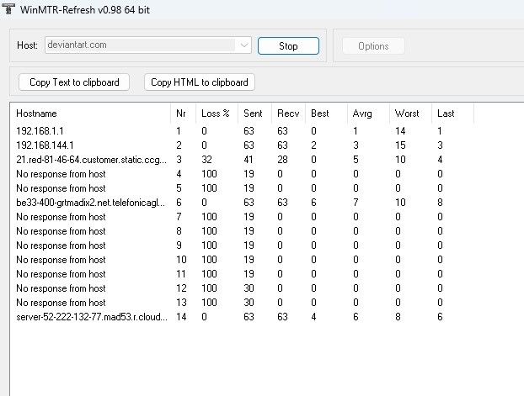The image size is (524, 396).
Task: Click the WinMTR app icon in title bar
Action: coord(8,9)
